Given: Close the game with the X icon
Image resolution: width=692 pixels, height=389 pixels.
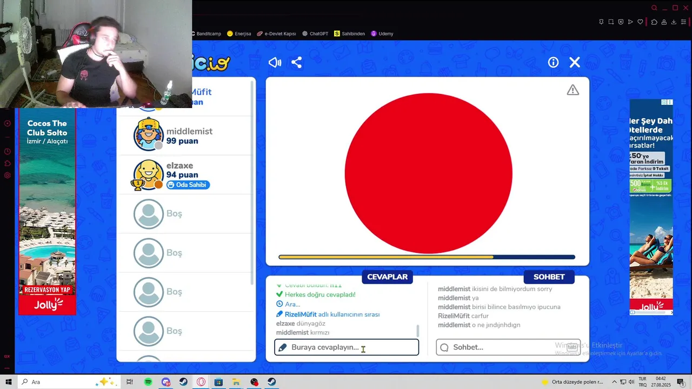Looking at the screenshot, I should 575,63.
